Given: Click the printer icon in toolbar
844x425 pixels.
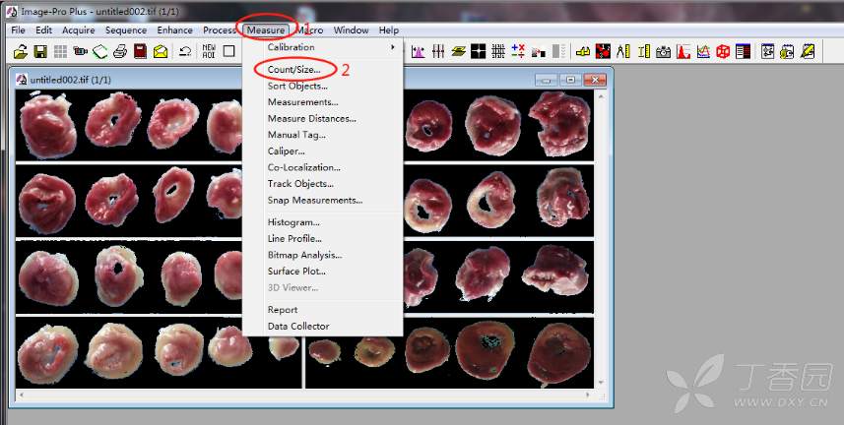Looking at the screenshot, I should click(x=120, y=51).
